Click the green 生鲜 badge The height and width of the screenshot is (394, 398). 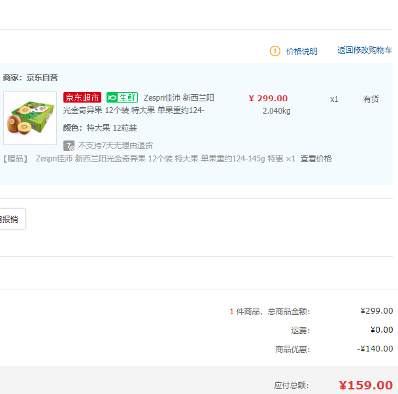[122, 97]
